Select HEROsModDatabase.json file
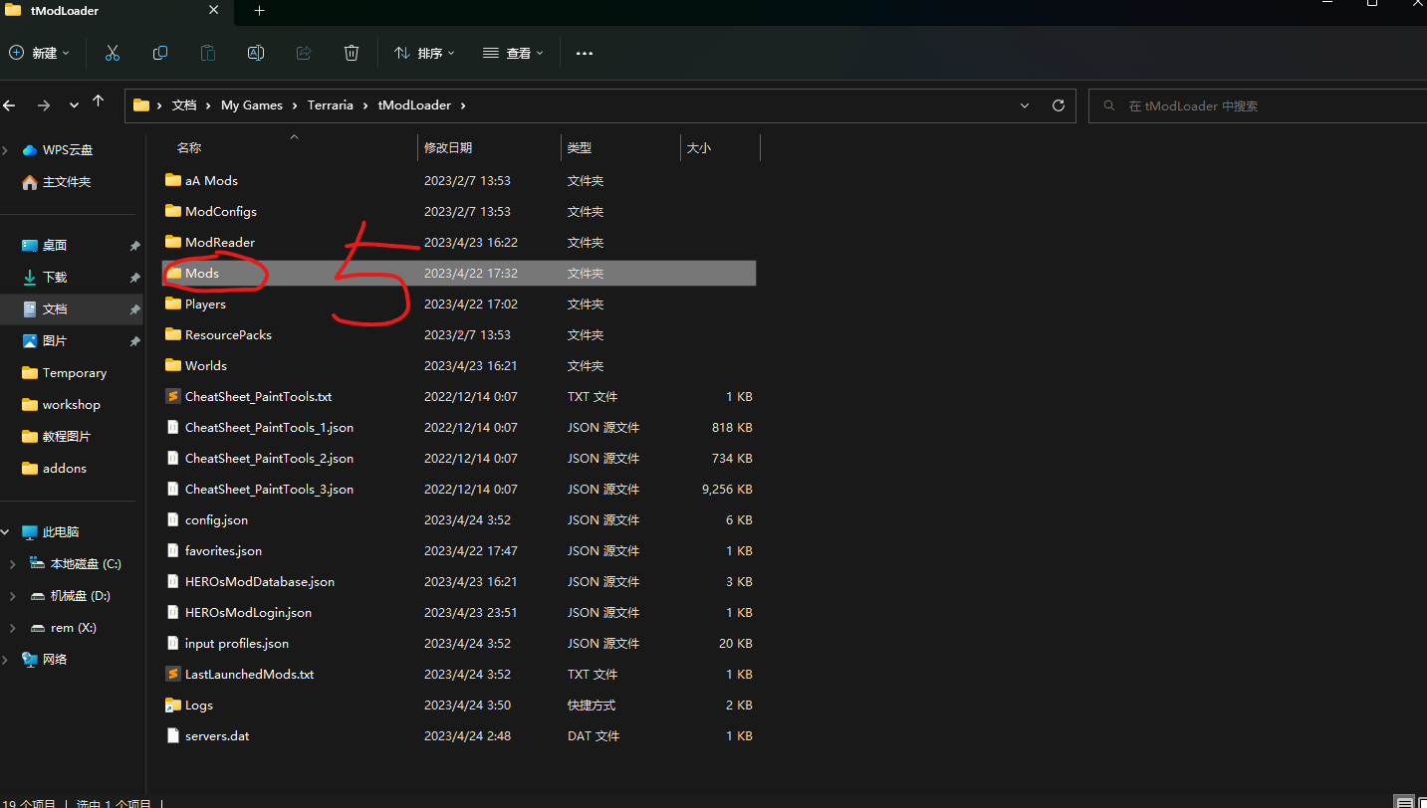This screenshot has height=808, width=1427. click(x=459, y=581)
